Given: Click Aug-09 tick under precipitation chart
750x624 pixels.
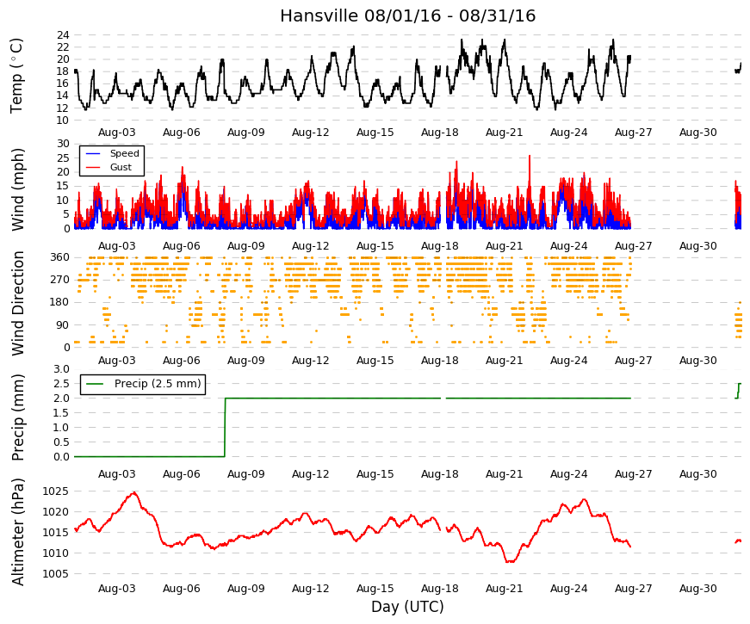Looking at the screenshot, I should (246, 474).
